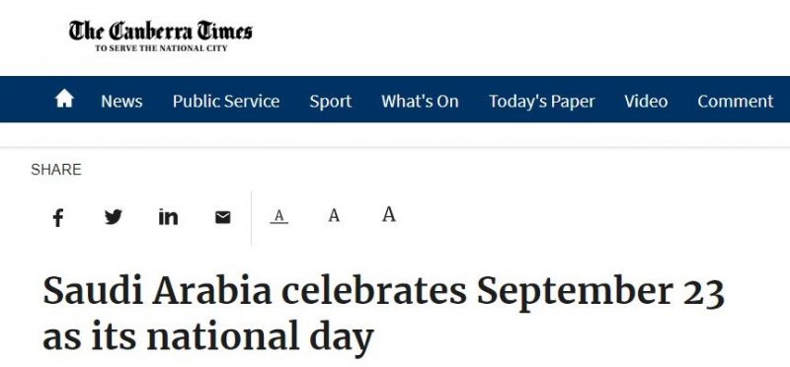Share article via Facebook icon

tap(58, 218)
